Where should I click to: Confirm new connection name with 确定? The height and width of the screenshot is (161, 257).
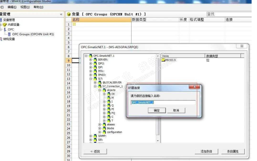click(157, 110)
